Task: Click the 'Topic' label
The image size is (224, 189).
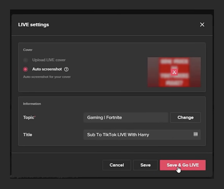Action: tap(29, 117)
